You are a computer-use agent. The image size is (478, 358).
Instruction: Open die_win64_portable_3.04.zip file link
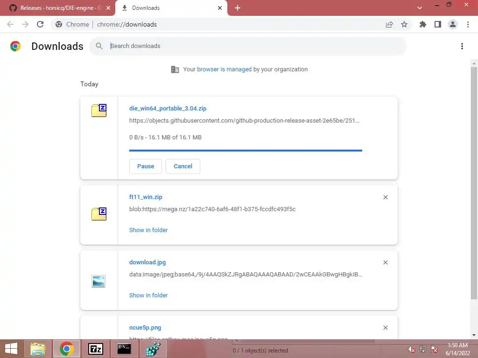168,108
